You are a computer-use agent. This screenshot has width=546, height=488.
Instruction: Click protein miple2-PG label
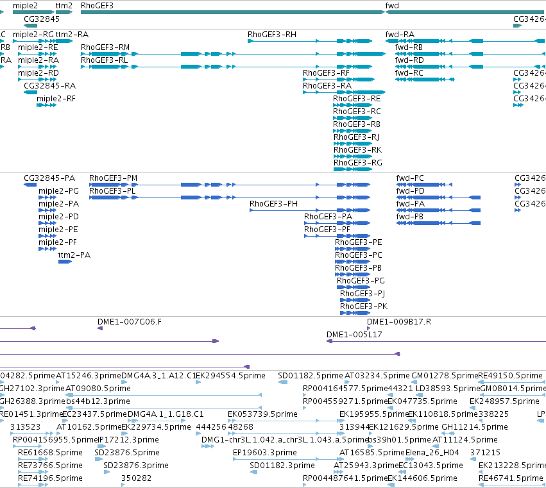tap(58, 191)
